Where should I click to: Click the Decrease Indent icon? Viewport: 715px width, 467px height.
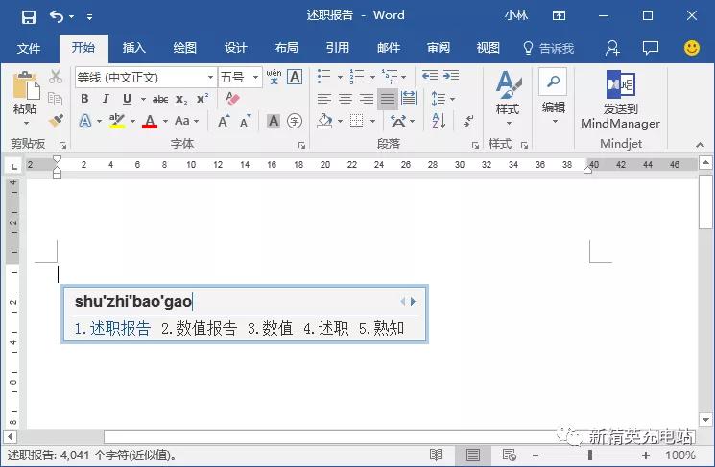pos(430,76)
